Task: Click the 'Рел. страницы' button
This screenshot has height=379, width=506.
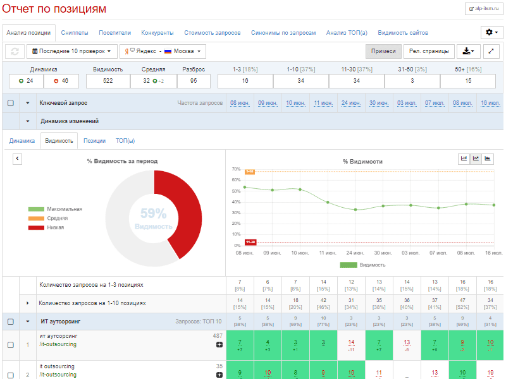Action: 429,52
